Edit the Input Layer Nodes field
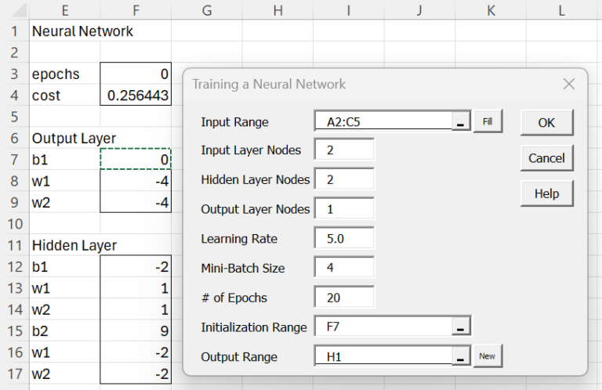This screenshot has width=602, height=390. [344, 150]
